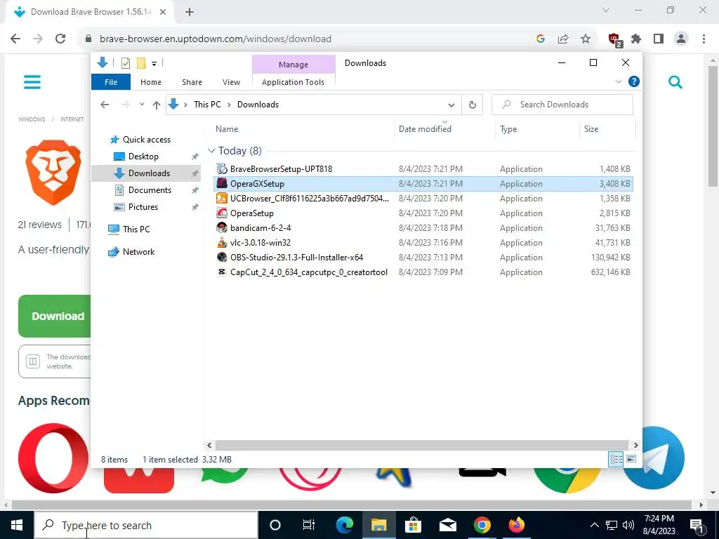Open Microsoft Store from the taskbar
This screenshot has width=719, height=539.
pyautogui.click(x=413, y=525)
